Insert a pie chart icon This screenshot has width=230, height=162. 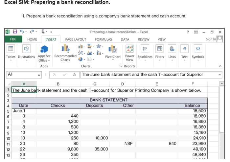pos(80,59)
